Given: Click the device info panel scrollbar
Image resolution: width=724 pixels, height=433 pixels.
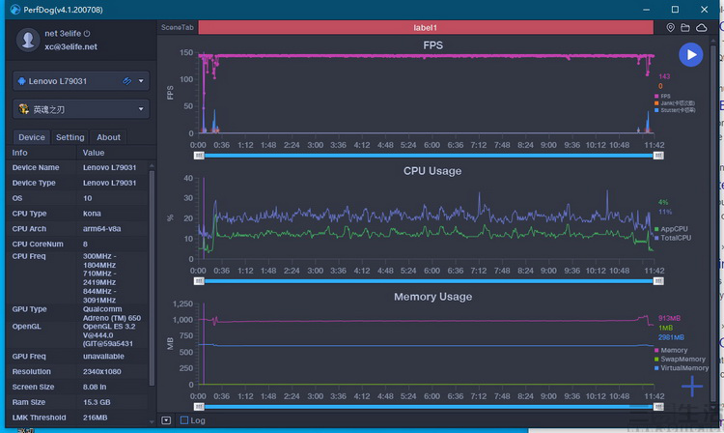Looking at the screenshot, I should coord(152,277).
